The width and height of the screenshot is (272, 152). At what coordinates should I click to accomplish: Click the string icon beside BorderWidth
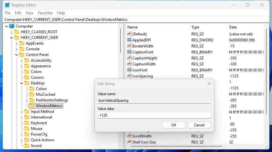click(x=129, y=46)
